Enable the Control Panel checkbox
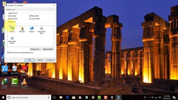The width and height of the screenshot is (178, 100). (30, 19)
